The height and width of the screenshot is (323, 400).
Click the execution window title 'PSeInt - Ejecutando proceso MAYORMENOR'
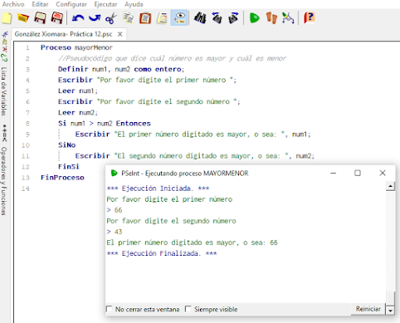click(185, 174)
